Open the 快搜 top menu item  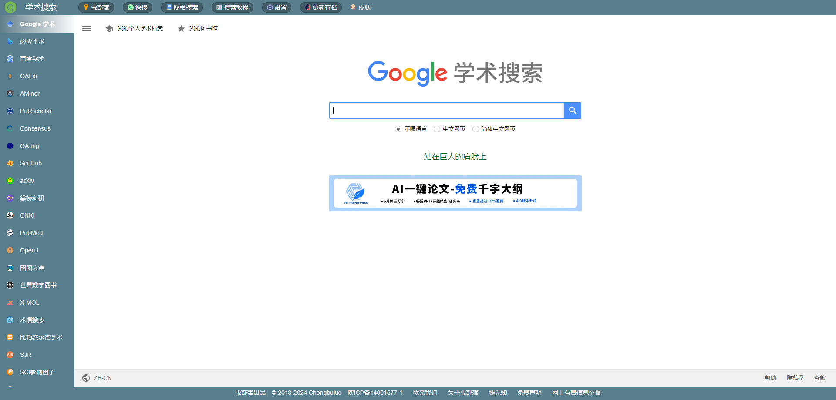pyautogui.click(x=138, y=7)
